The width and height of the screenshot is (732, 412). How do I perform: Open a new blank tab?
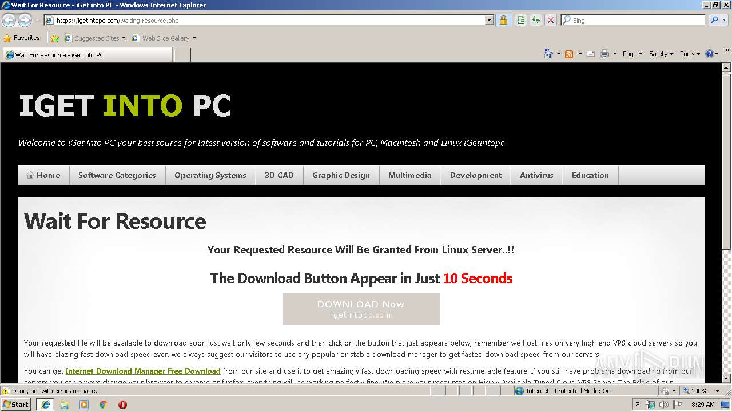click(182, 55)
